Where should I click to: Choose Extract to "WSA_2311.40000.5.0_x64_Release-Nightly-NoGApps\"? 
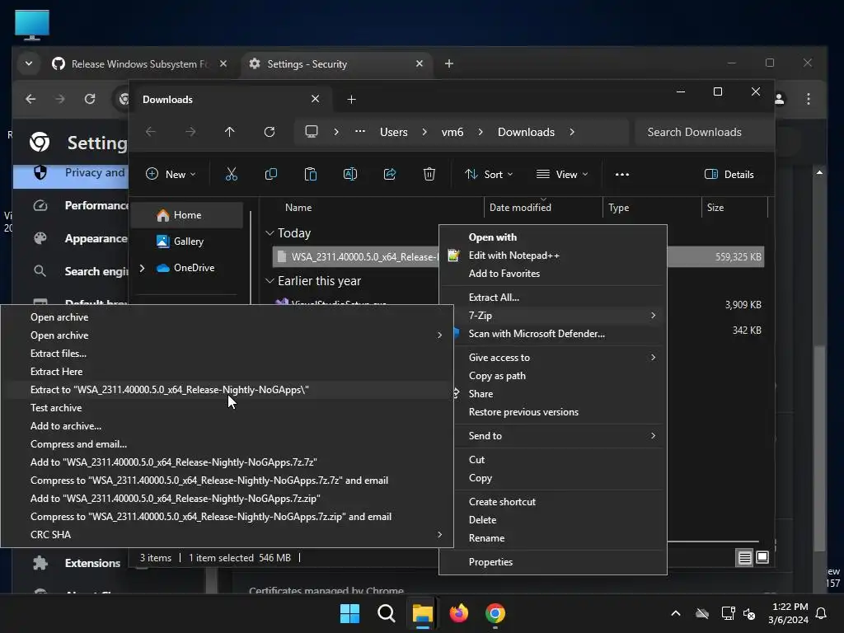point(226,390)
